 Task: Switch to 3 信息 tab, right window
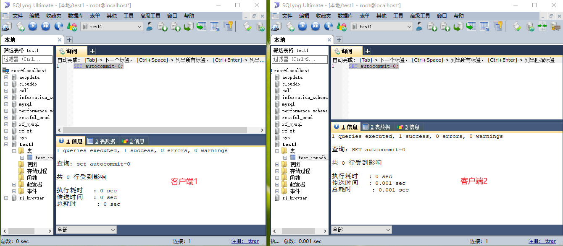[408, 127]
